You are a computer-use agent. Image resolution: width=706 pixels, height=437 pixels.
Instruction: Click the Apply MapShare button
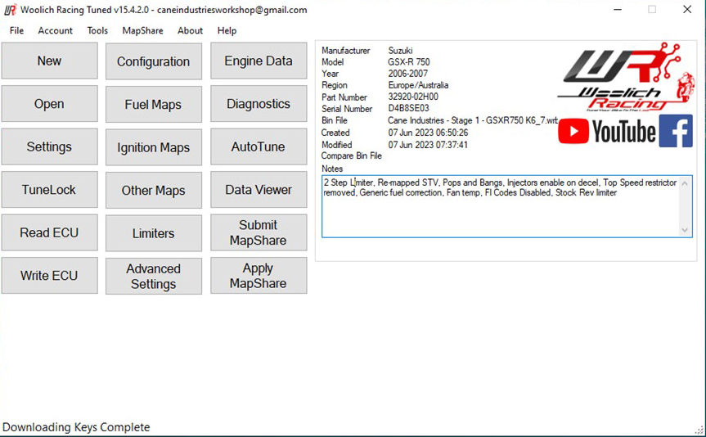[x=259, y=275]
